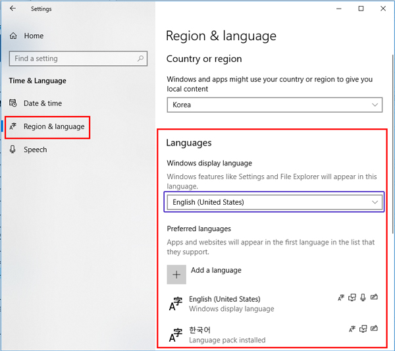Click the Find a setting search box

pyautogui.click(x=78, y=59)
